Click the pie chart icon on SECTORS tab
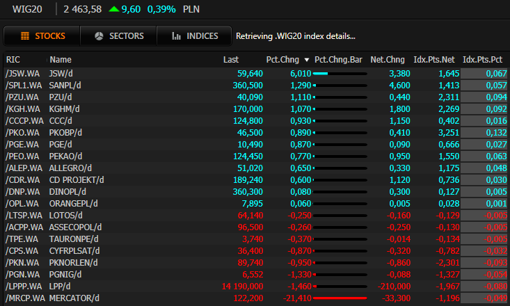This screenshot has width=510, height=306. point(99,36)
